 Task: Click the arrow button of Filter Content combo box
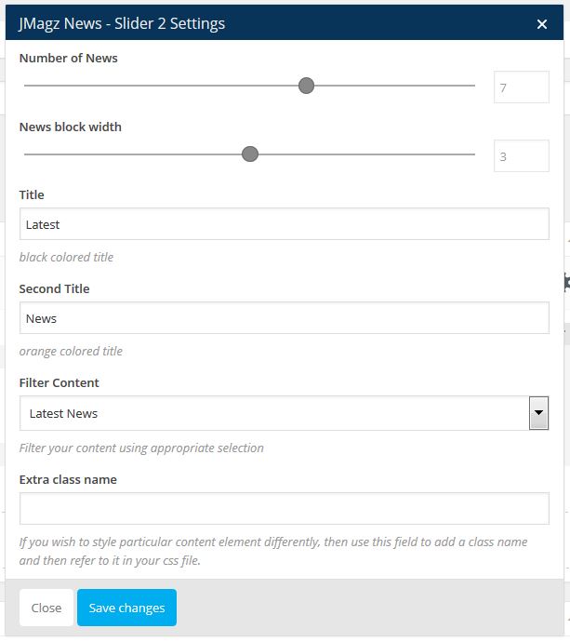click(537, 413)
